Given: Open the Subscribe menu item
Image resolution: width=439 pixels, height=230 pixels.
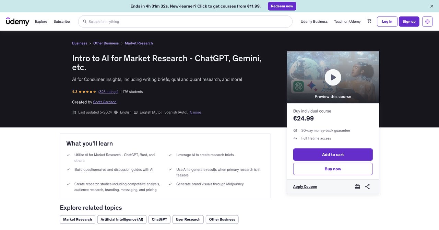Looking at the screenshot, I should point(62,22).
